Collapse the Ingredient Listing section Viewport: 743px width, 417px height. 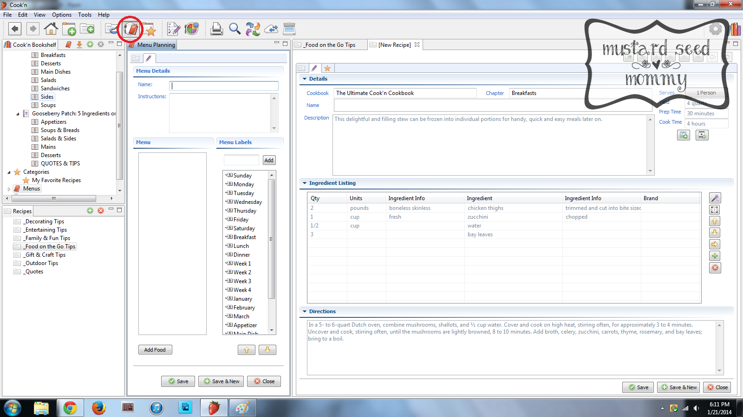(x=305, y=183)
